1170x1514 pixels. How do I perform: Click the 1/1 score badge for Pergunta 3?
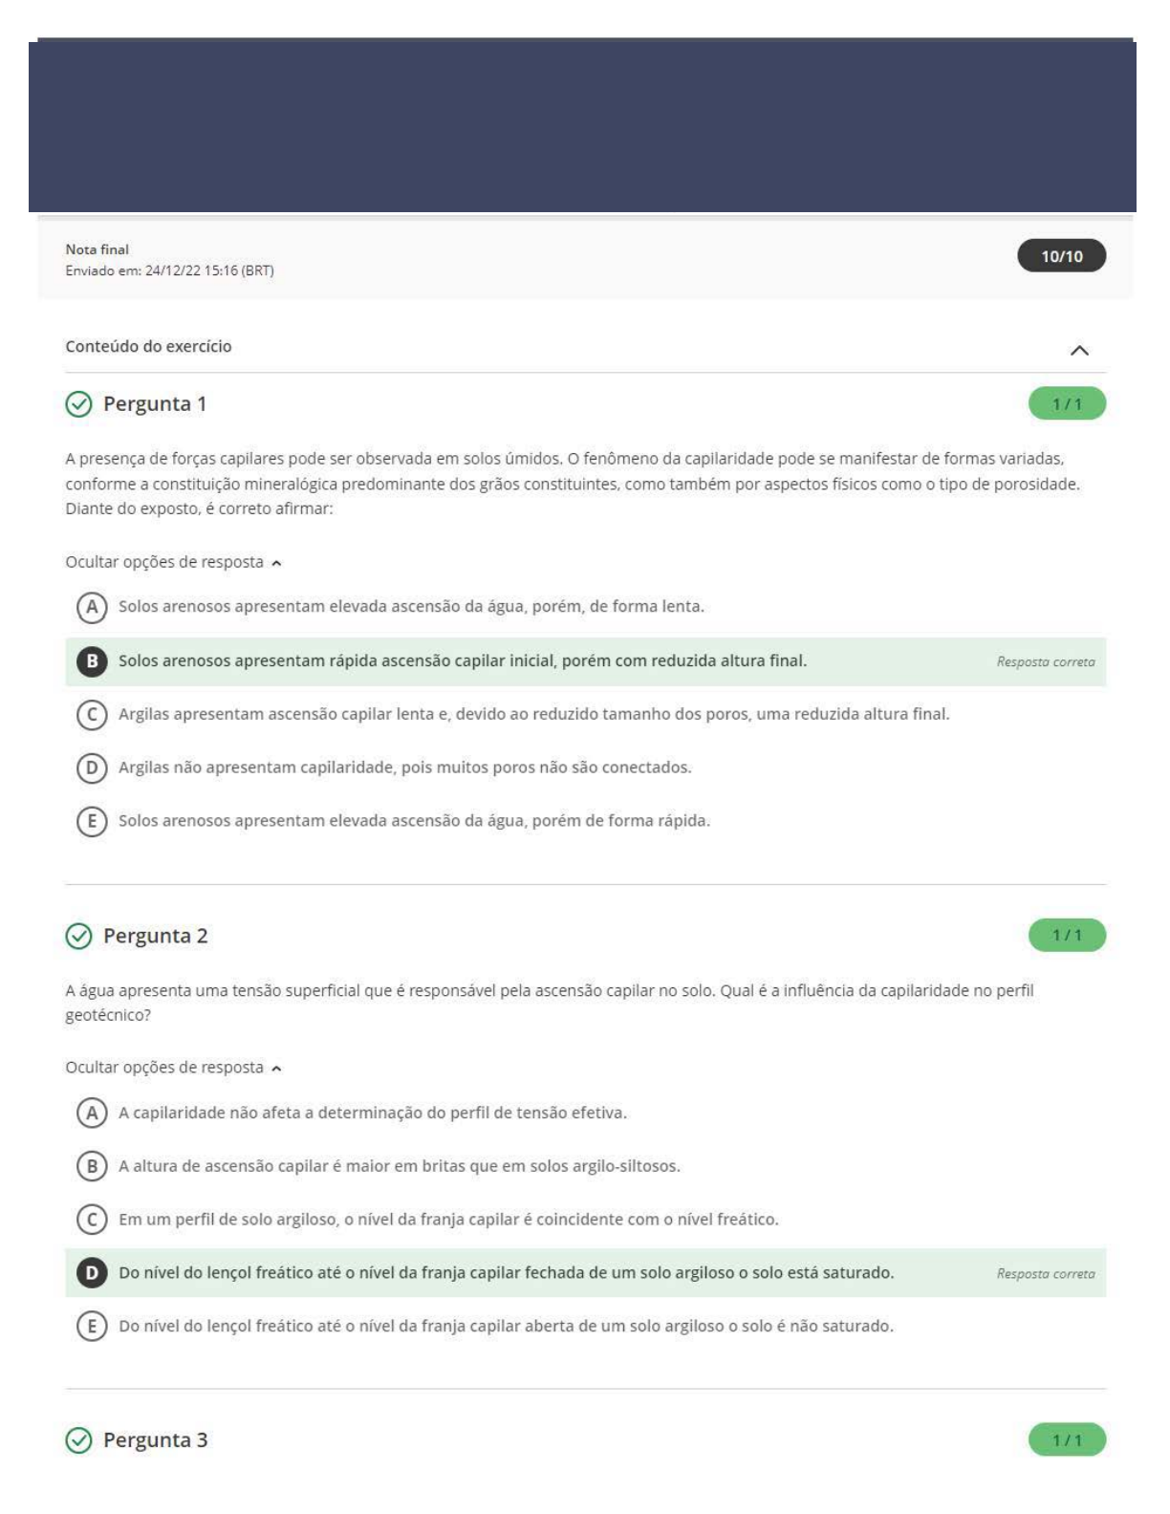(1067, 1440)
